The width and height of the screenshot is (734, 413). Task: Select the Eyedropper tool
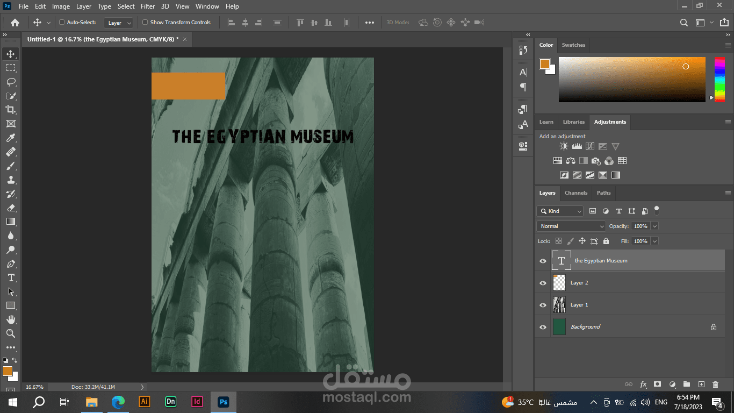pyautogui.click(x=11, y=138)
